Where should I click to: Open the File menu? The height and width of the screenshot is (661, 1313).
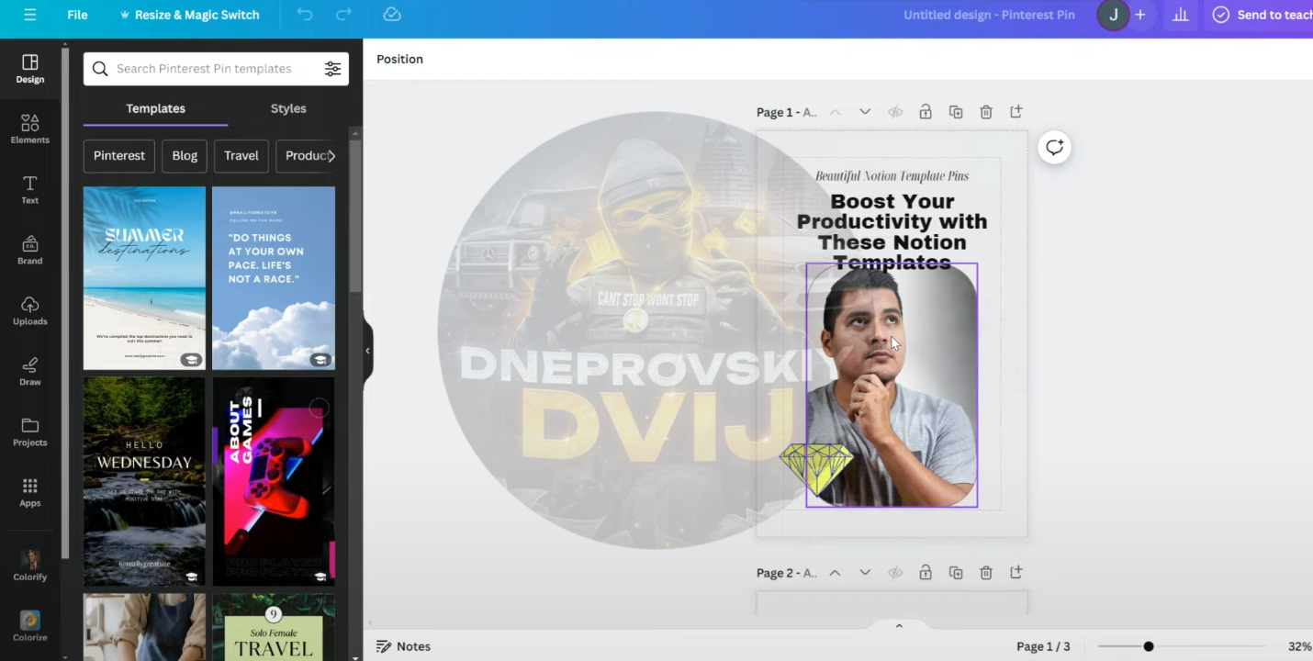point(78,15)
